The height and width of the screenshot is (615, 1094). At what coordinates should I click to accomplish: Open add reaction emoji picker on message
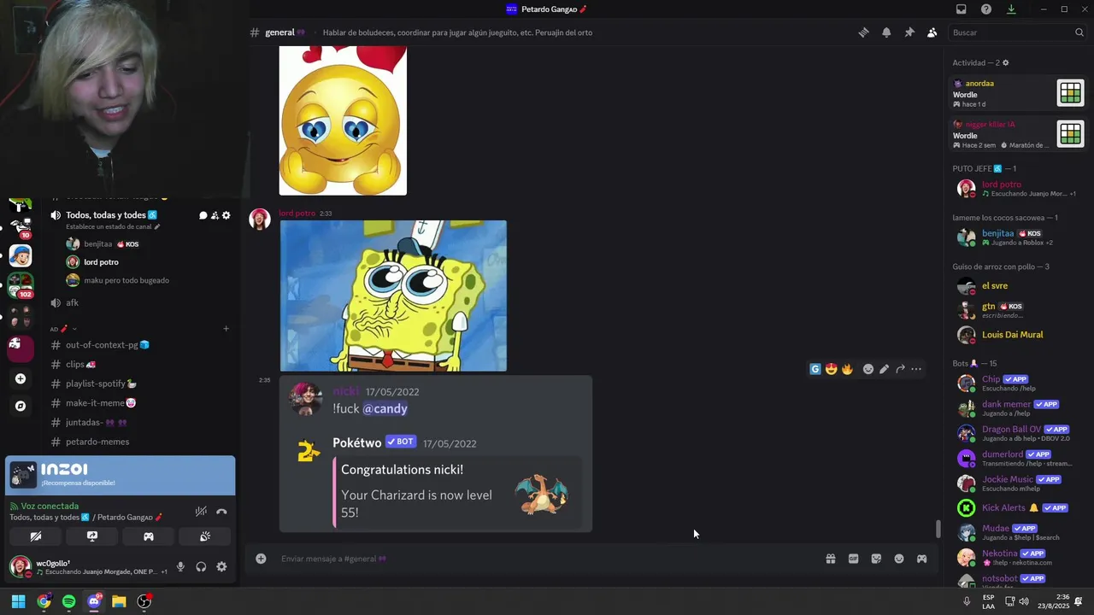[868, 369]
